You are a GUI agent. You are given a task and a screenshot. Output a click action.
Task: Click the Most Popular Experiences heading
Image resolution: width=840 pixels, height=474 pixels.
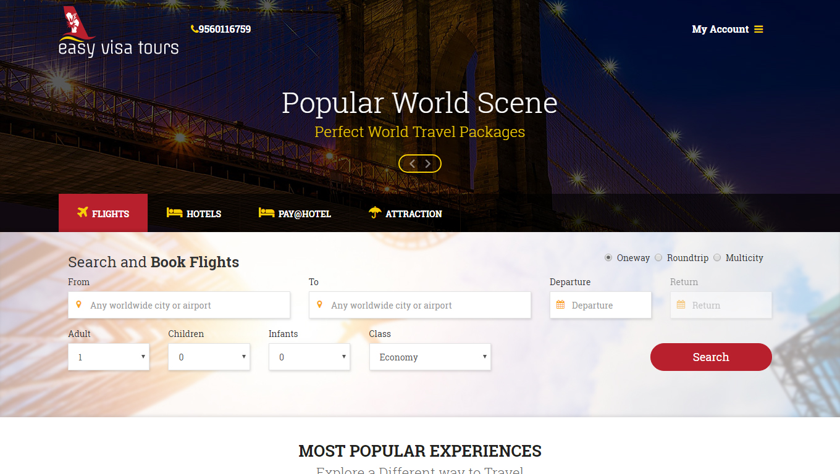pos(420,451)
